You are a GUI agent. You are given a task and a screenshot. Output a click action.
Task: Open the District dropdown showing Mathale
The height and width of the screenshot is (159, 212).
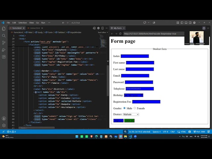point(131,114)
